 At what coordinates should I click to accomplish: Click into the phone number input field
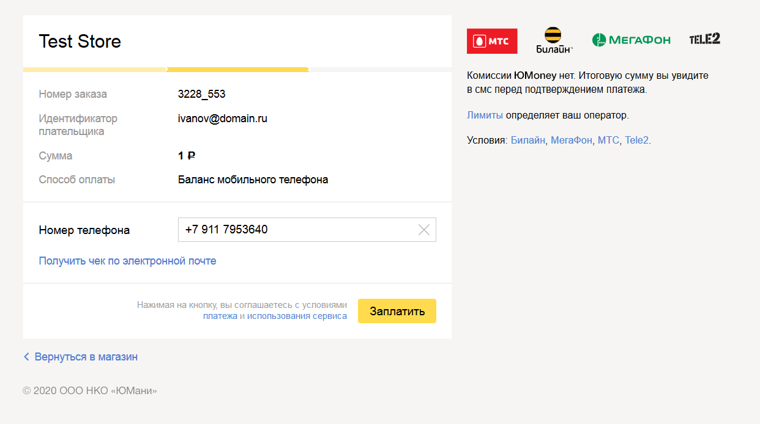tap(307, 230)
